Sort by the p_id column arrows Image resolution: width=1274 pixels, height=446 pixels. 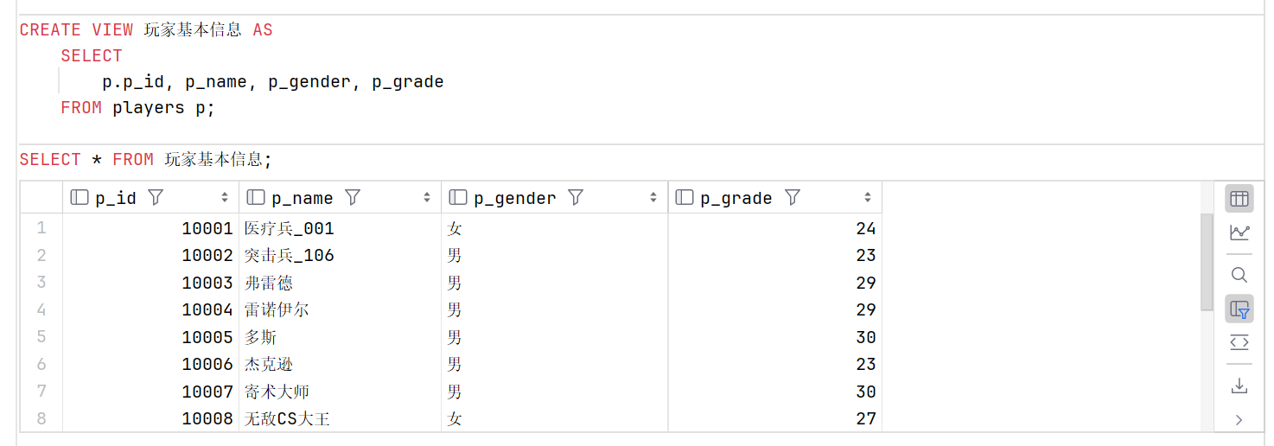pos(225,198)
